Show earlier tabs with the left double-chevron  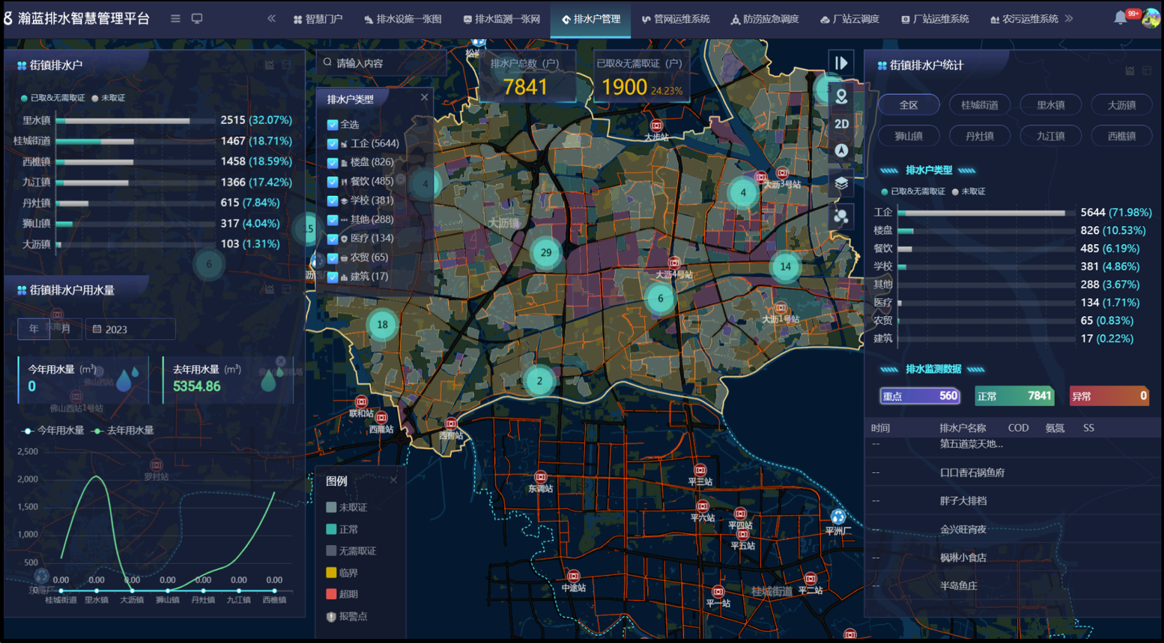(272, 19)
